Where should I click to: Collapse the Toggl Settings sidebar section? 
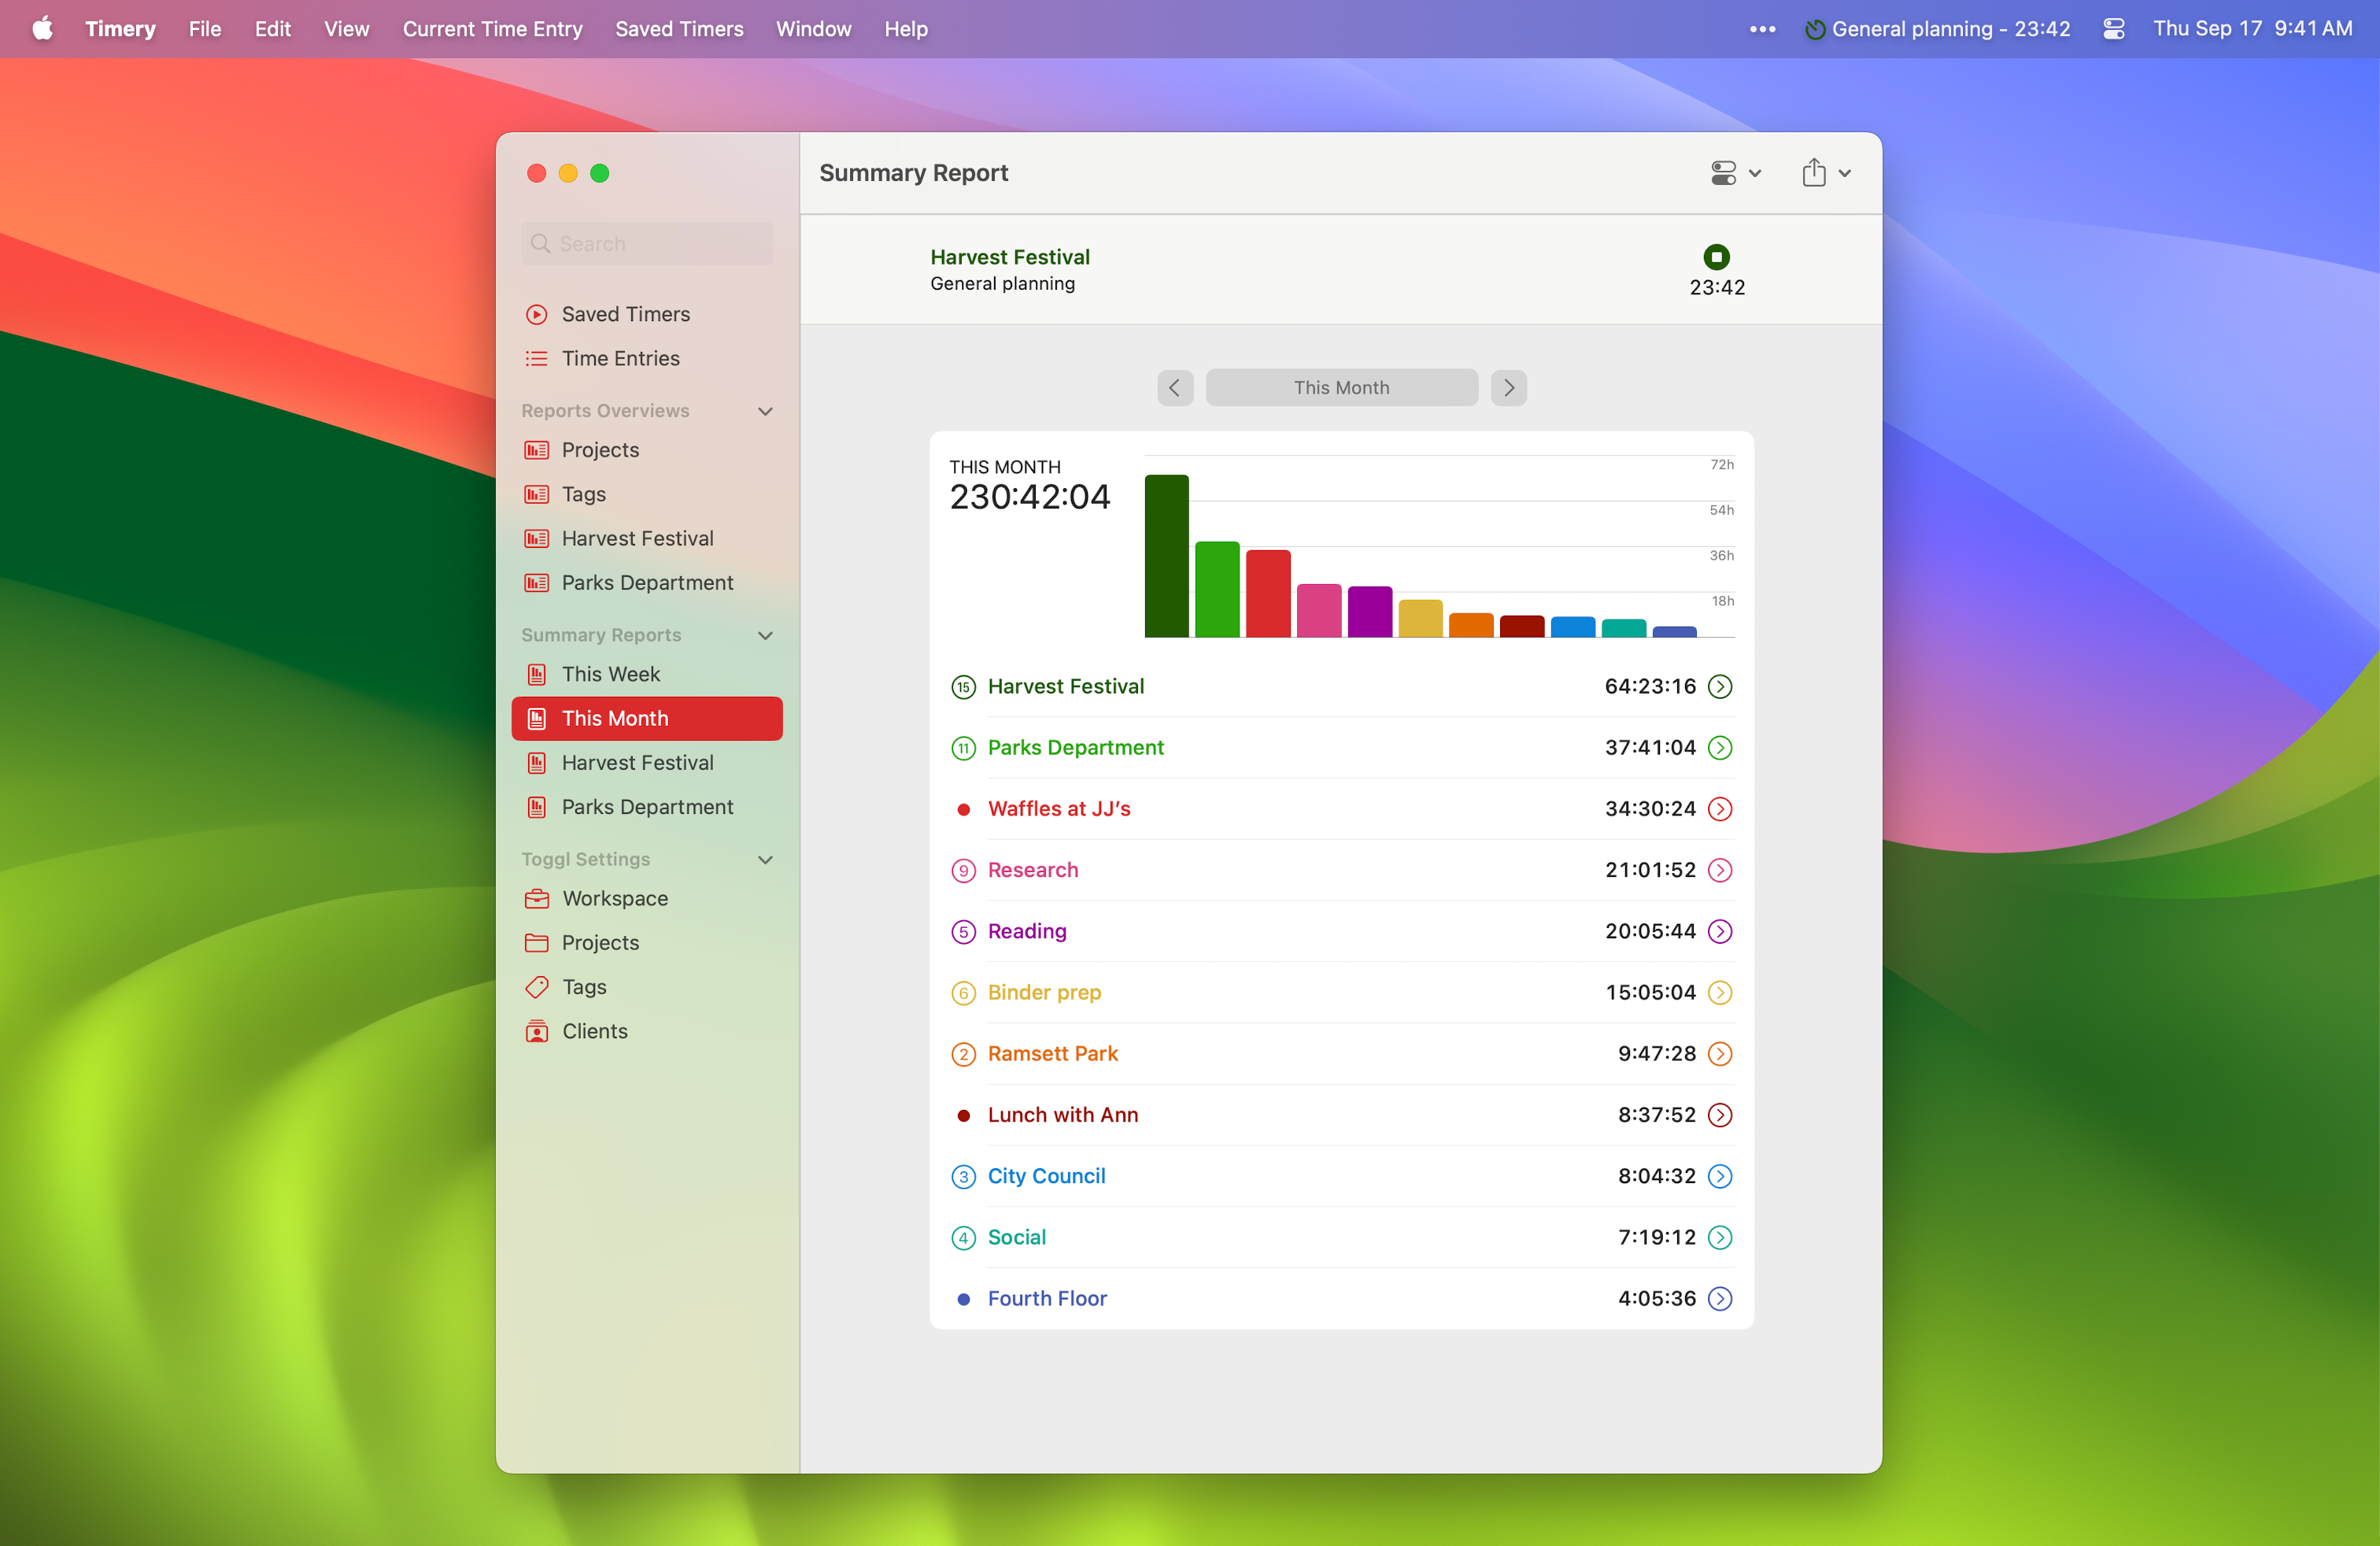pyautogui.click(x=765, y=859)
